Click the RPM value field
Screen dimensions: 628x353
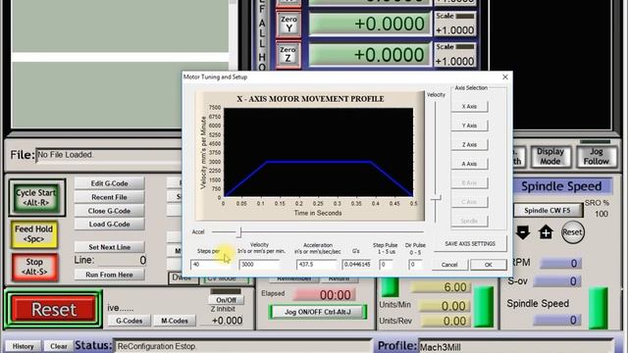(x=559, y=263)
